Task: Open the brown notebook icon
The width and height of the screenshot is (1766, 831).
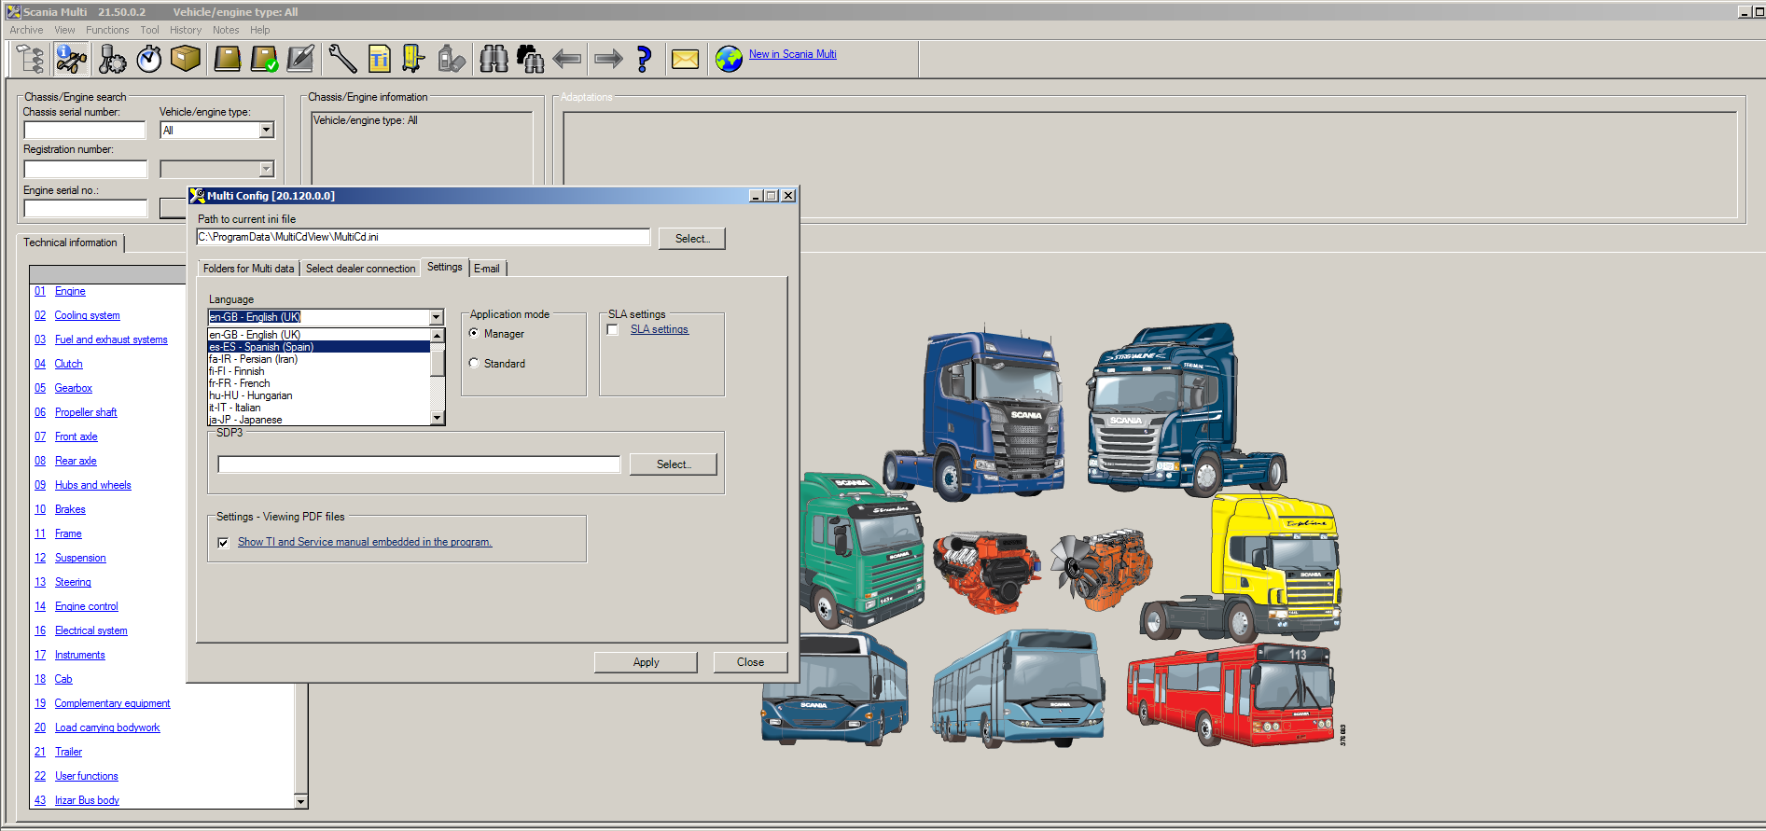Action: coord(228,59)
